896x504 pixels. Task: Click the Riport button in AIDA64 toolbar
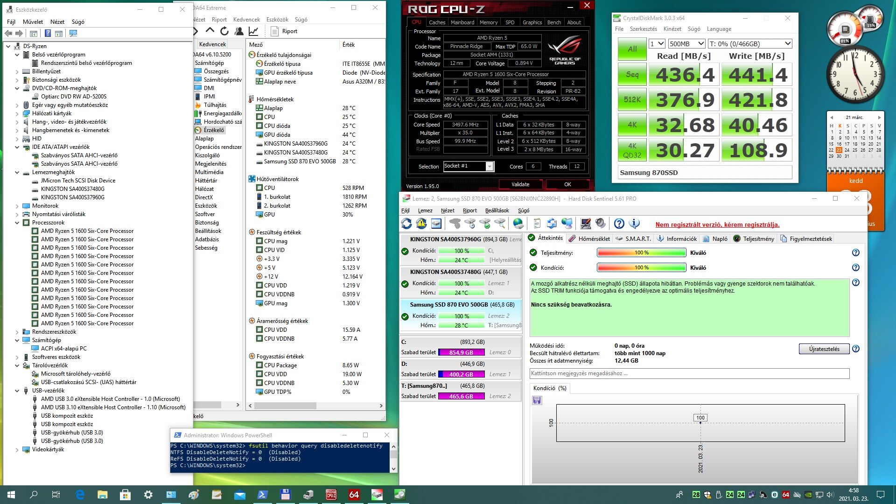284,31
